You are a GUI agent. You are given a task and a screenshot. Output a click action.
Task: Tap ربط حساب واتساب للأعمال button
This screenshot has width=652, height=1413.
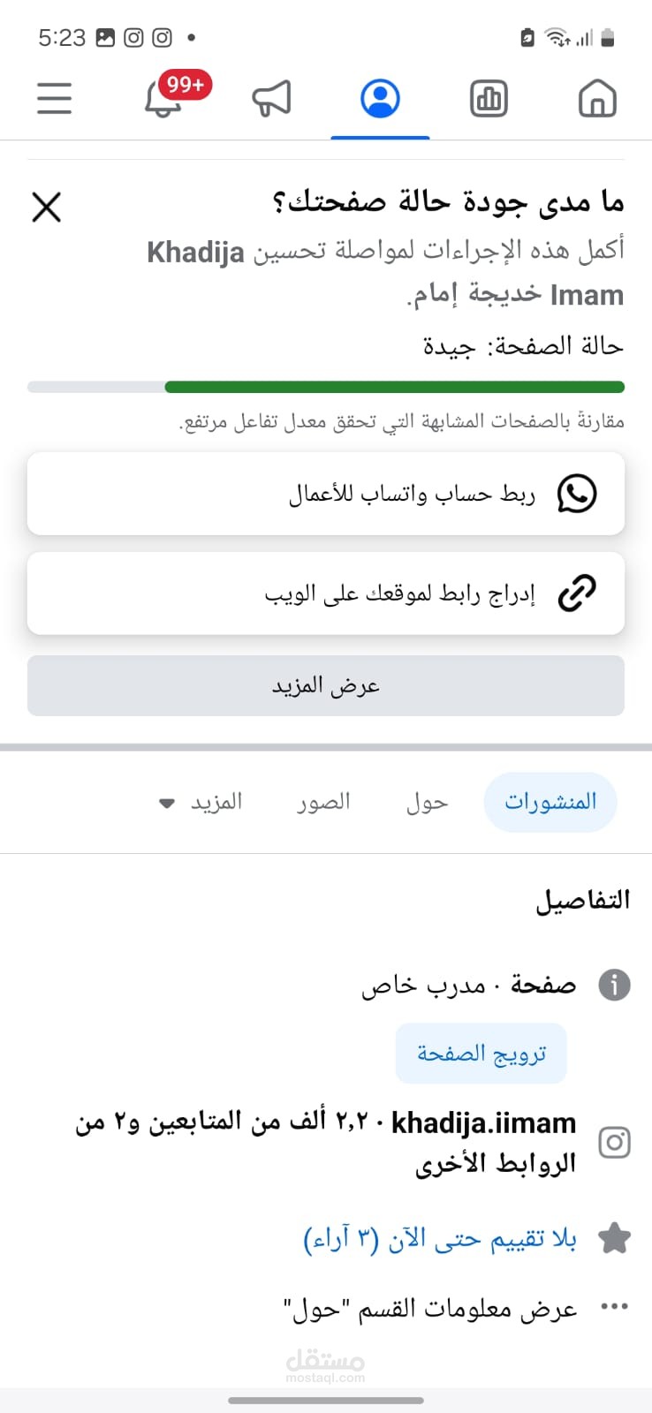pos(326,494)
